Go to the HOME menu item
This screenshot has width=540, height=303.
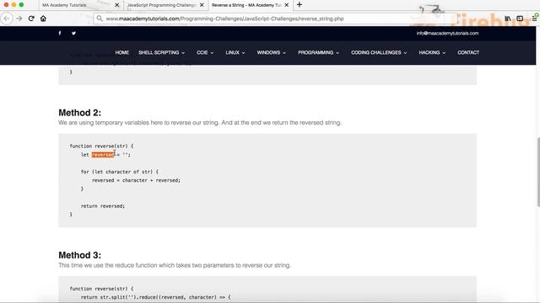click(121, 52)
